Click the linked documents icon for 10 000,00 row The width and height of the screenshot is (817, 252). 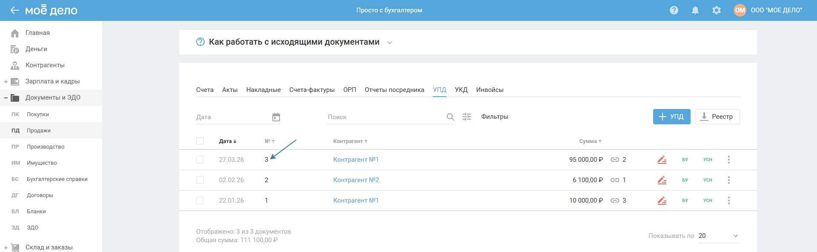coord(615,200)
